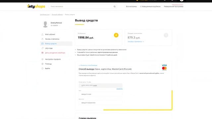Focus the store search field
212x119 pixels.
click(83, 7)
